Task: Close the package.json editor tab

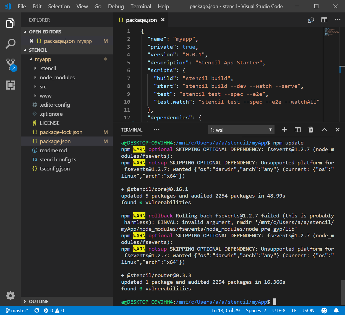Action: point(163,20)
